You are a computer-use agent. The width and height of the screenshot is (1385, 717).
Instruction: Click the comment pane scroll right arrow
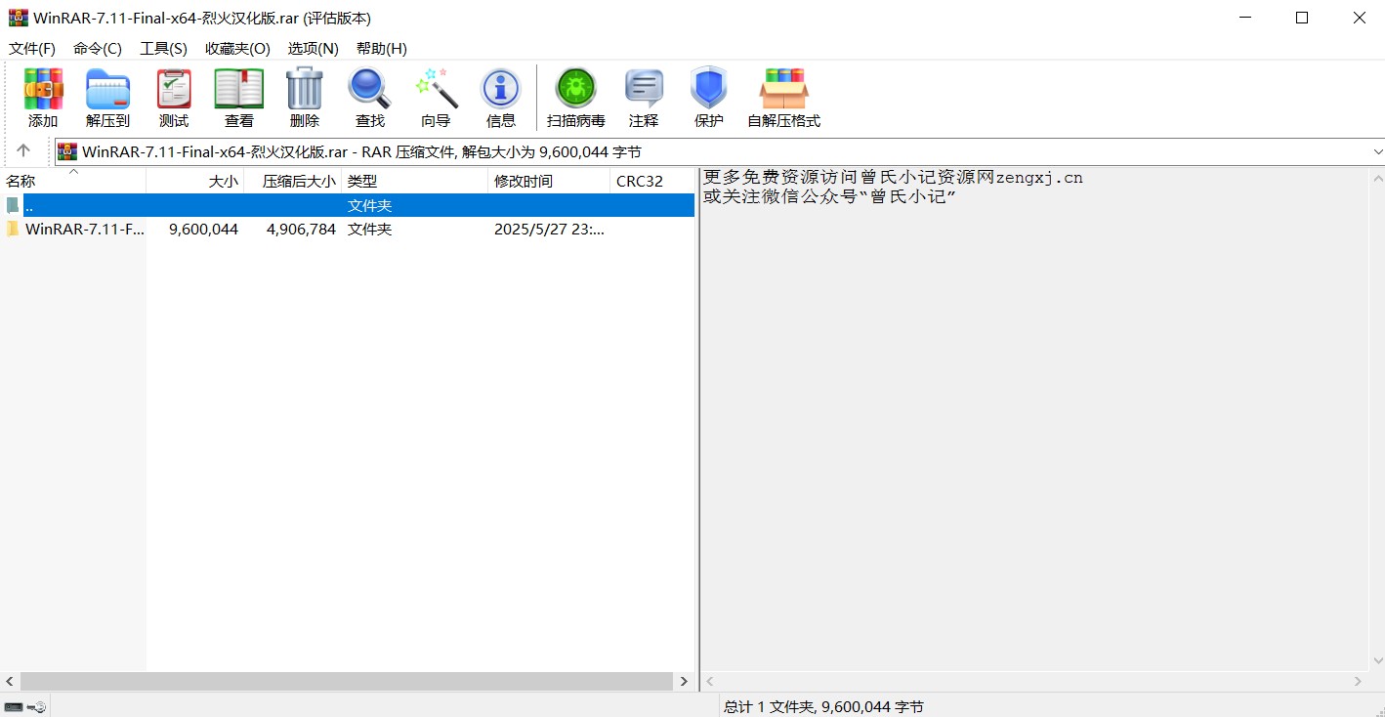click(1359, 681)
